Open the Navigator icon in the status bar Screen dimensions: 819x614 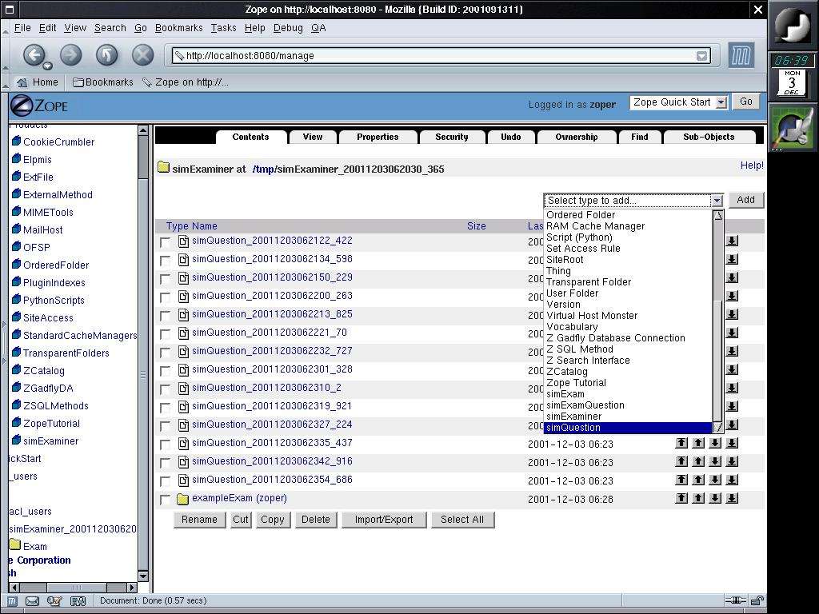[x=11, y=601]
